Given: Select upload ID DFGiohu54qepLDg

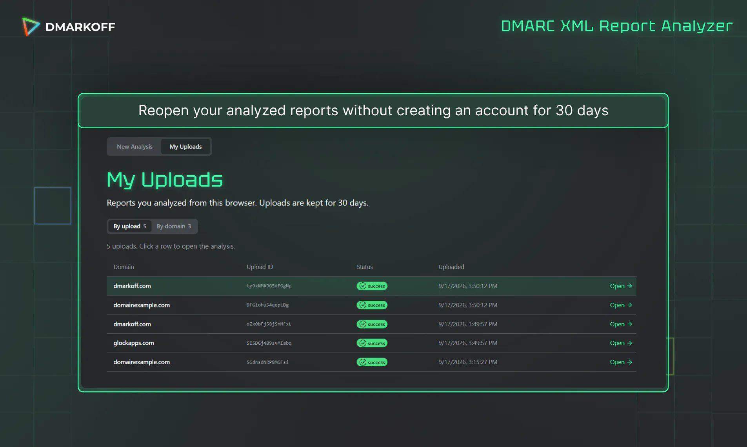Looking at the screenshot, I should pos(267,305).
